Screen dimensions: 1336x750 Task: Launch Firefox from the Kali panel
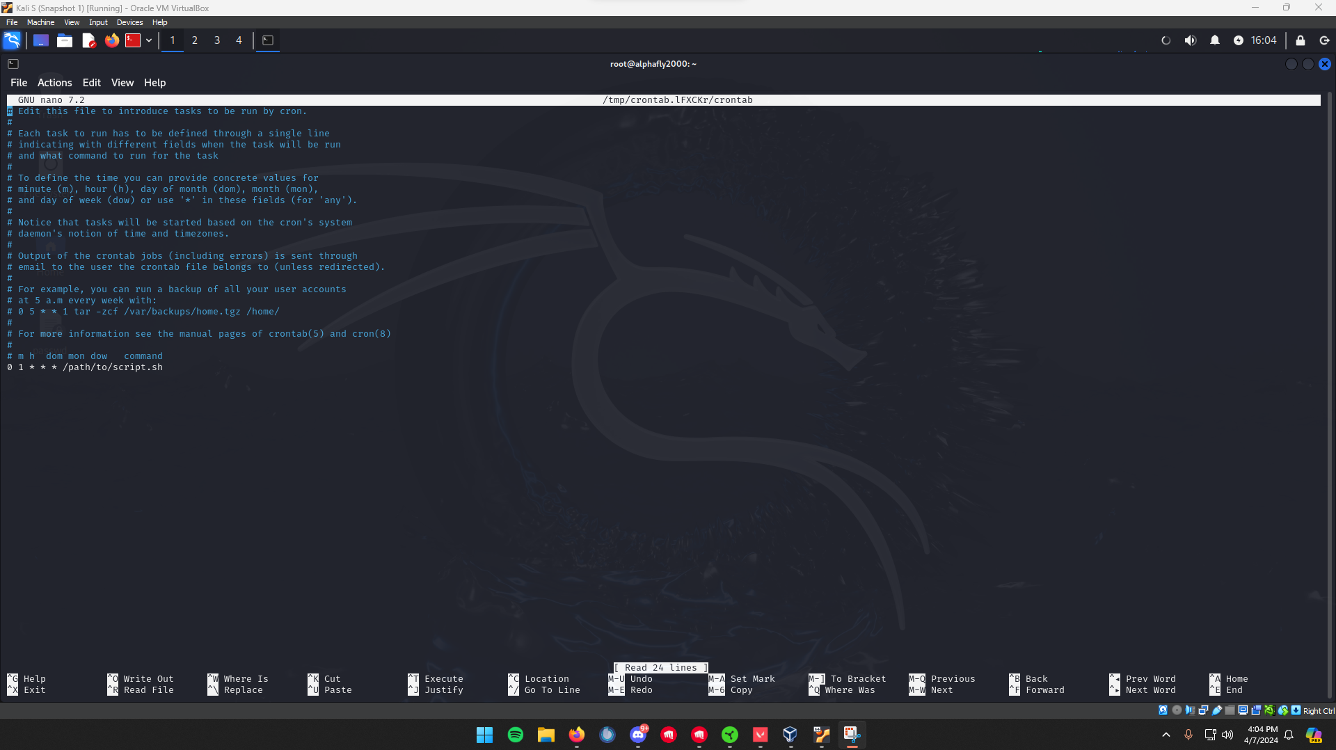111,40
